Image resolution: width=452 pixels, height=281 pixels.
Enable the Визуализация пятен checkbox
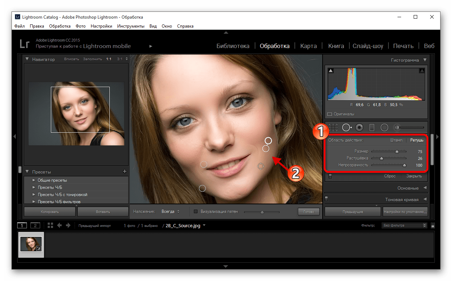click(196, 211)
